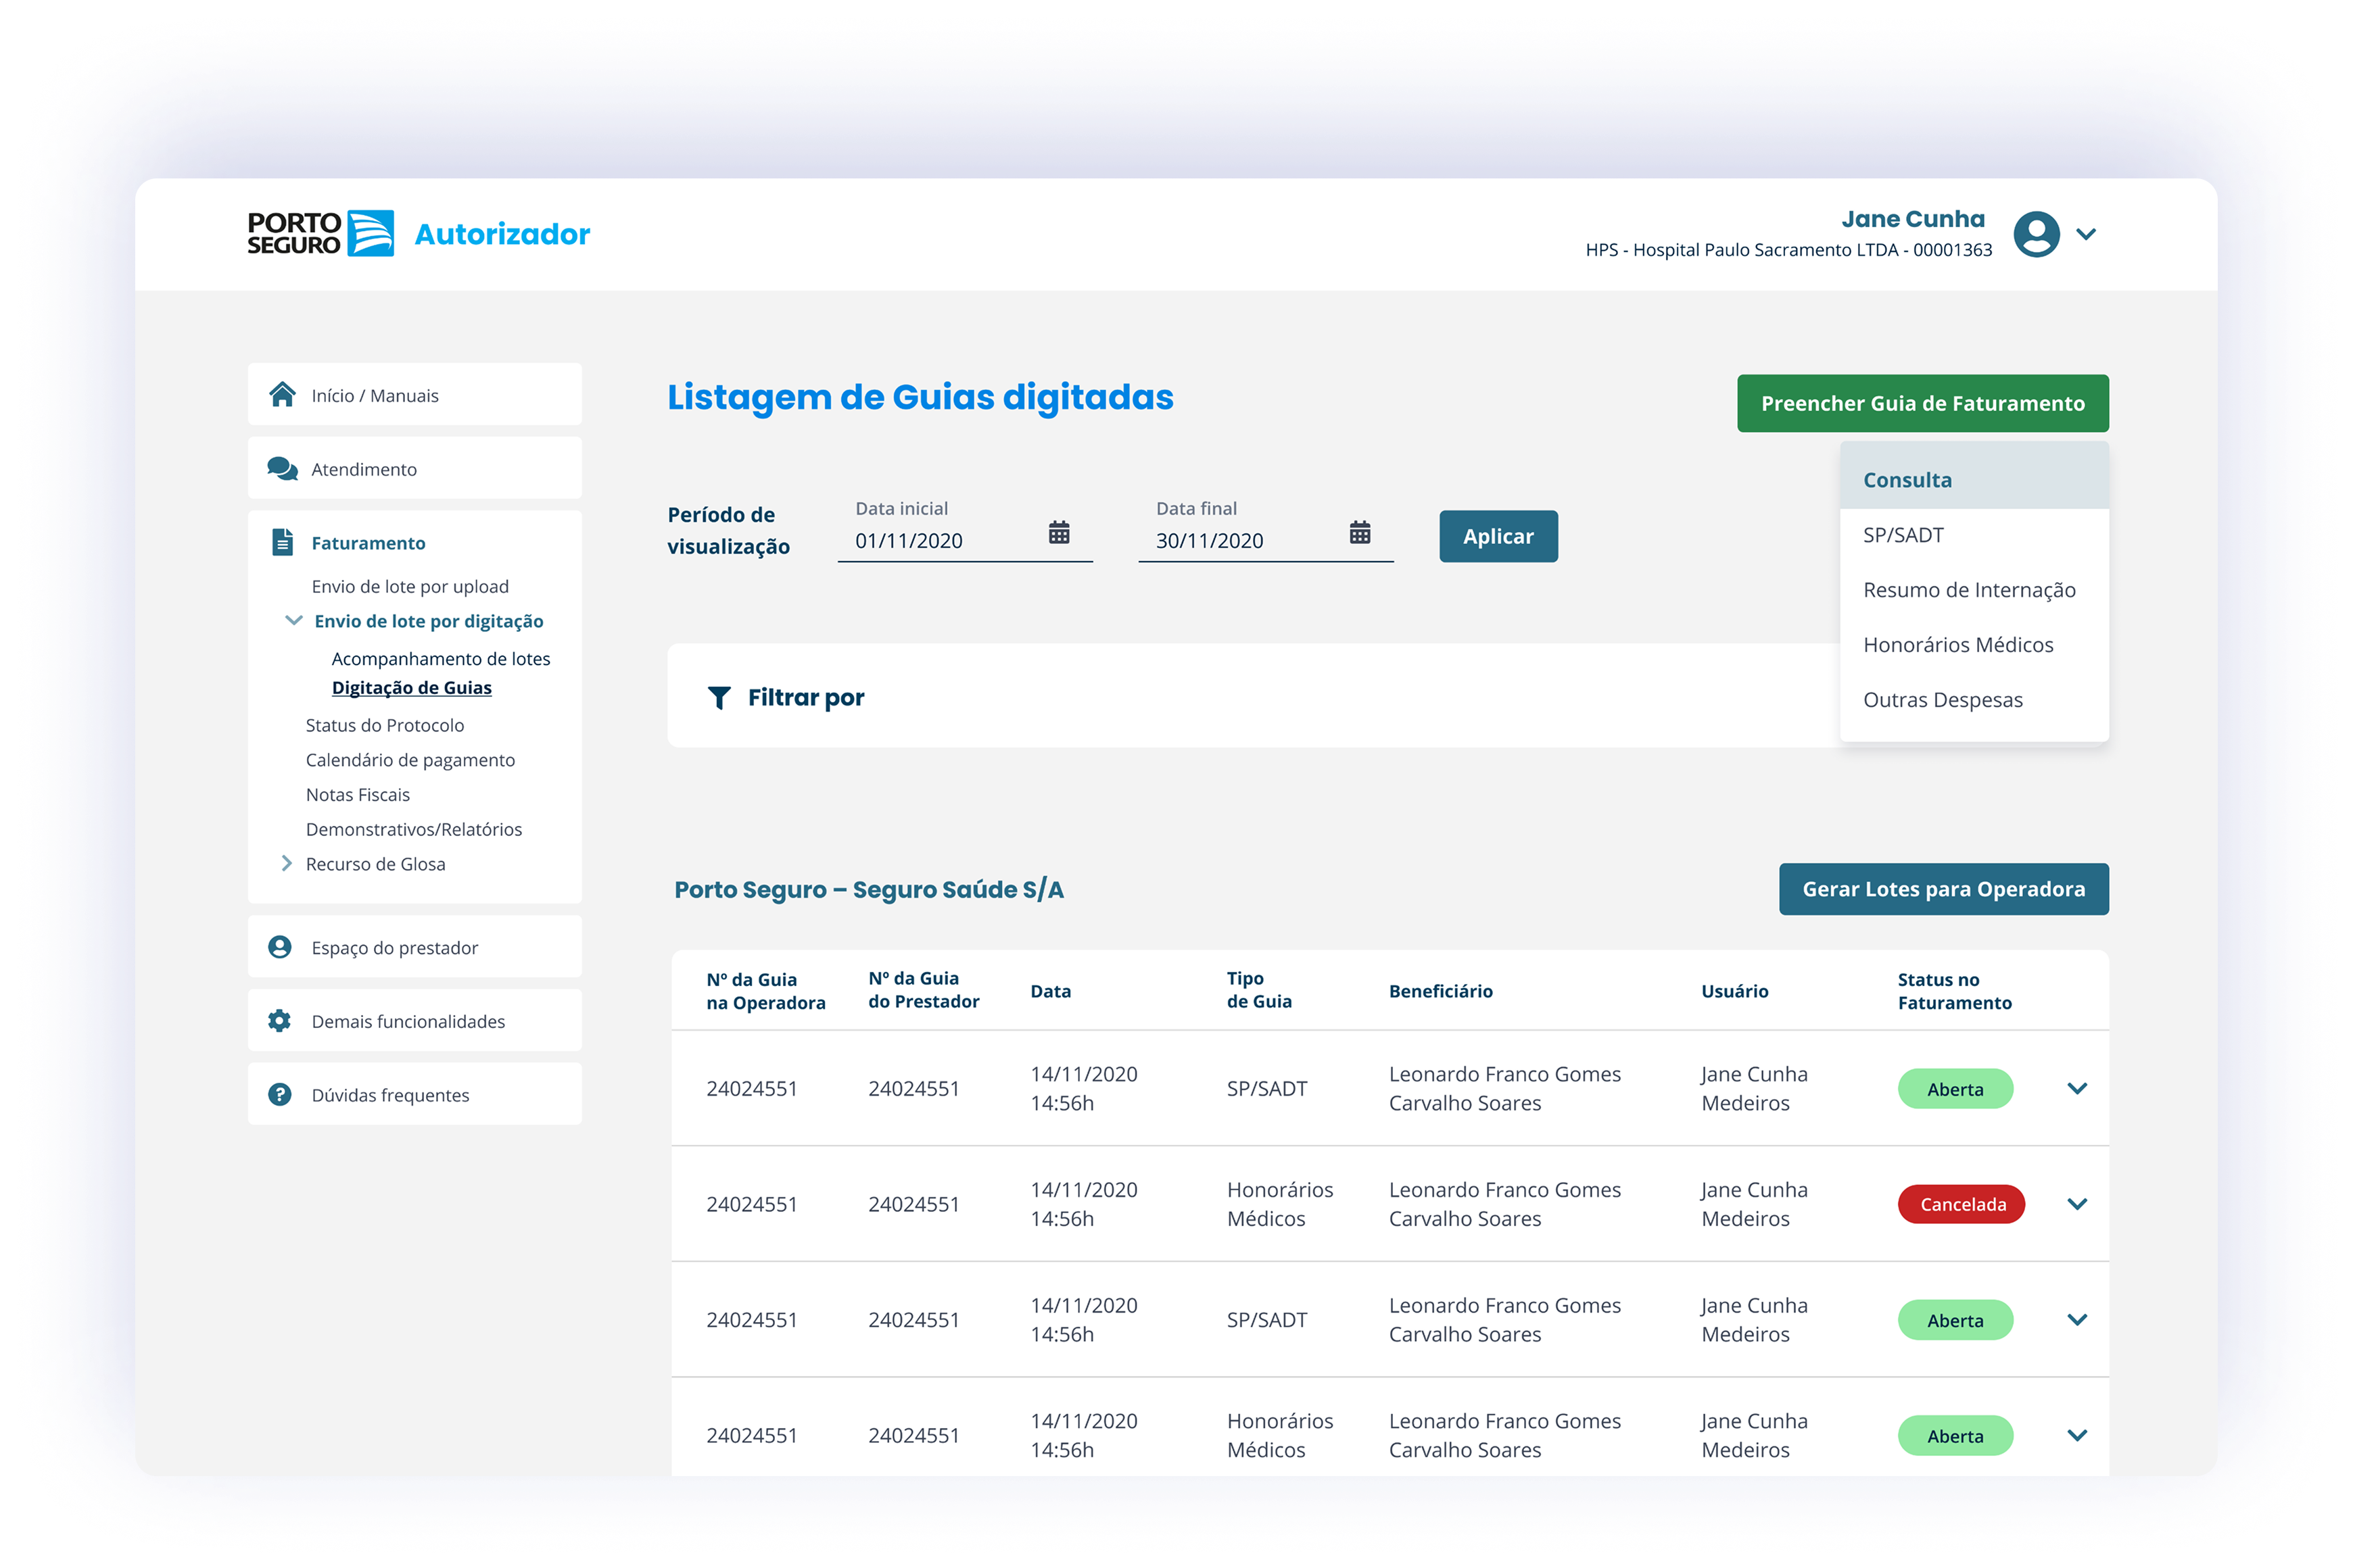
Task: Click Tipo de Guia column header
Action: click(1258, 990)
